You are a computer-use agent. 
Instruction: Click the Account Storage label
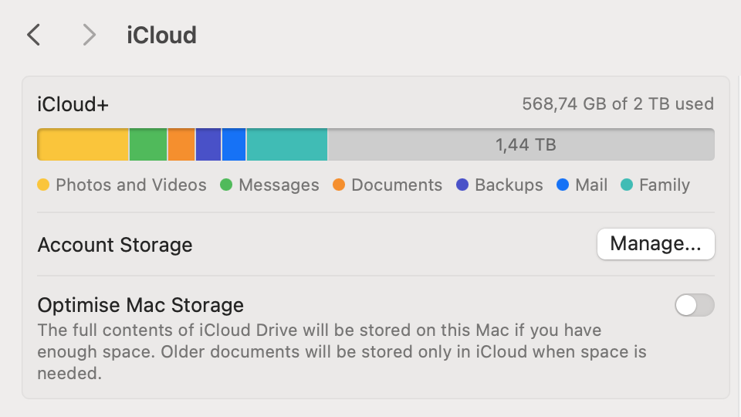click(115, 245)
